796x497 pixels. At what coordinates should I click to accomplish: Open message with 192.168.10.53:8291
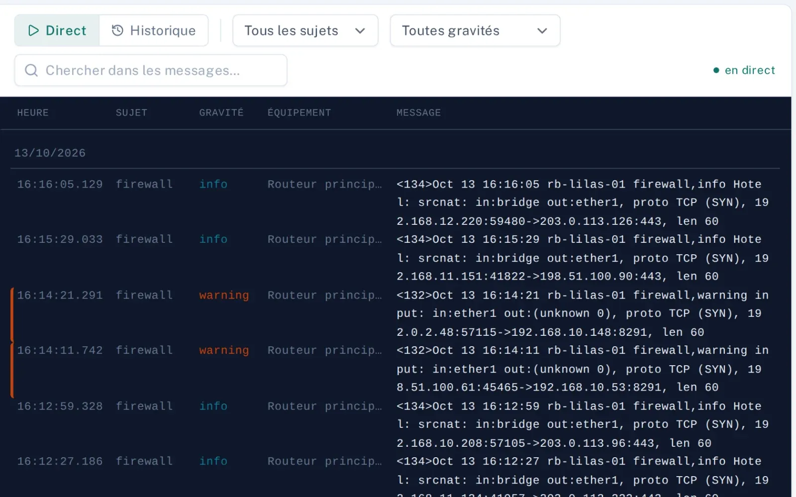583,369
